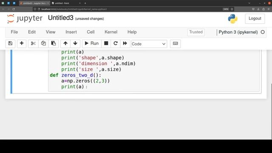
Task: Click on the print('dimension ',a.ndim) line
Action: click(x=98, y=63)
